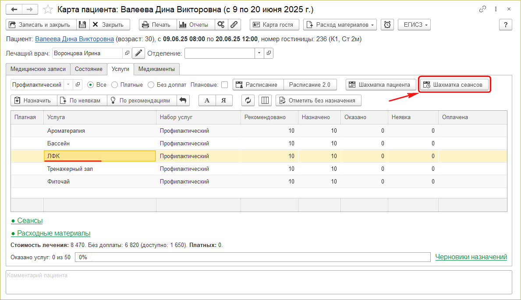
Task: Enable the 'Плановые' checkbox
Action: click(224, 85)
